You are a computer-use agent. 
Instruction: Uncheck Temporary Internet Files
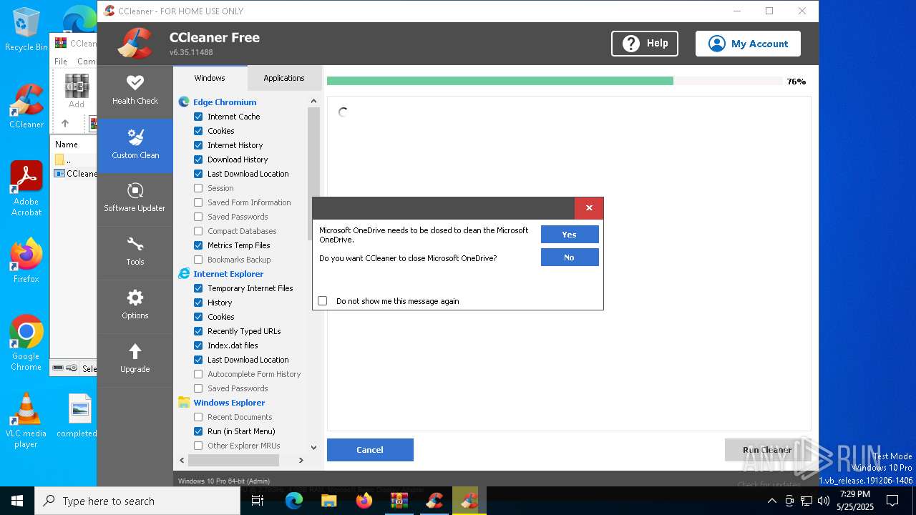pos(198,288)
